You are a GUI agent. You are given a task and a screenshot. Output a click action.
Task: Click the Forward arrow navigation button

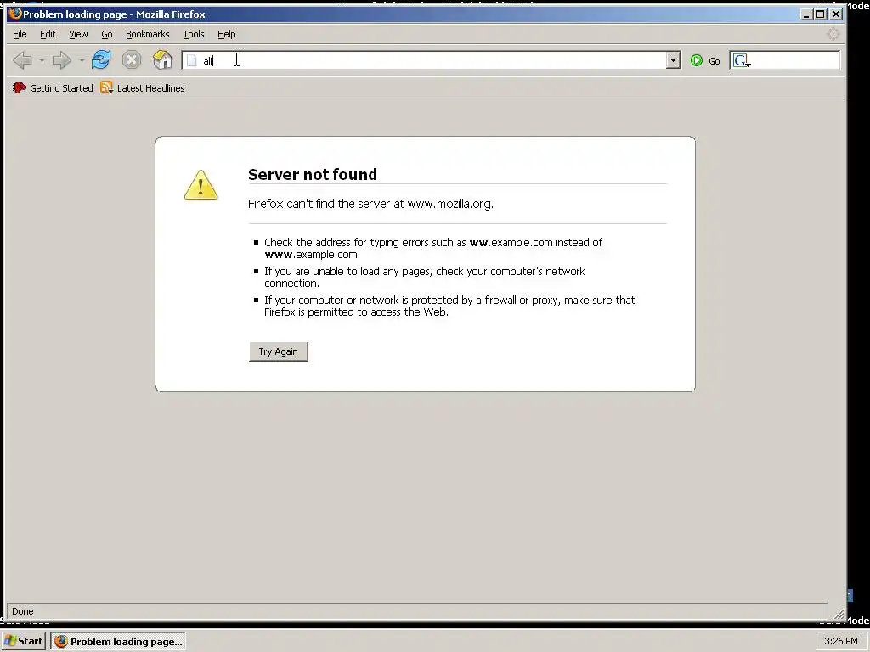61,60
